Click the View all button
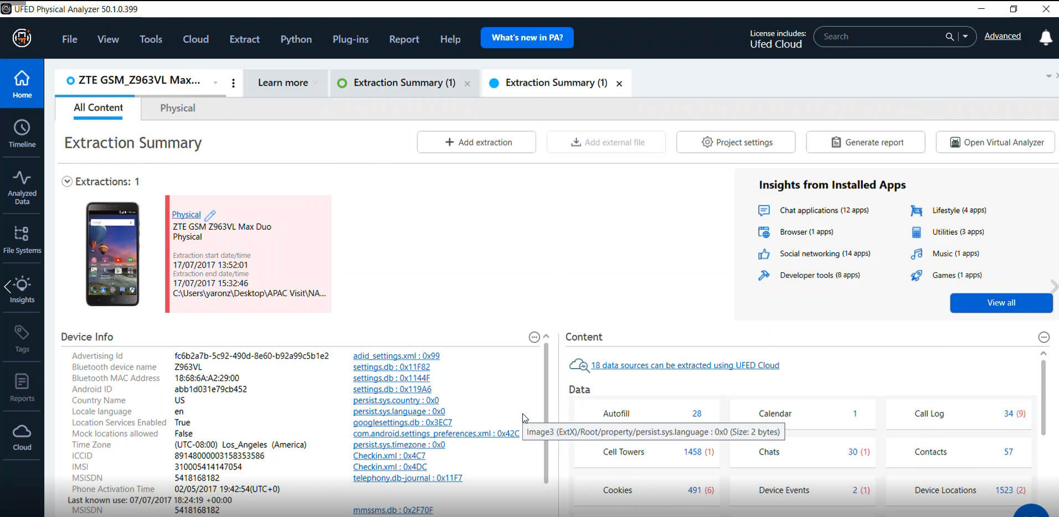The image size is (1059, 517). pos(1001,303)
